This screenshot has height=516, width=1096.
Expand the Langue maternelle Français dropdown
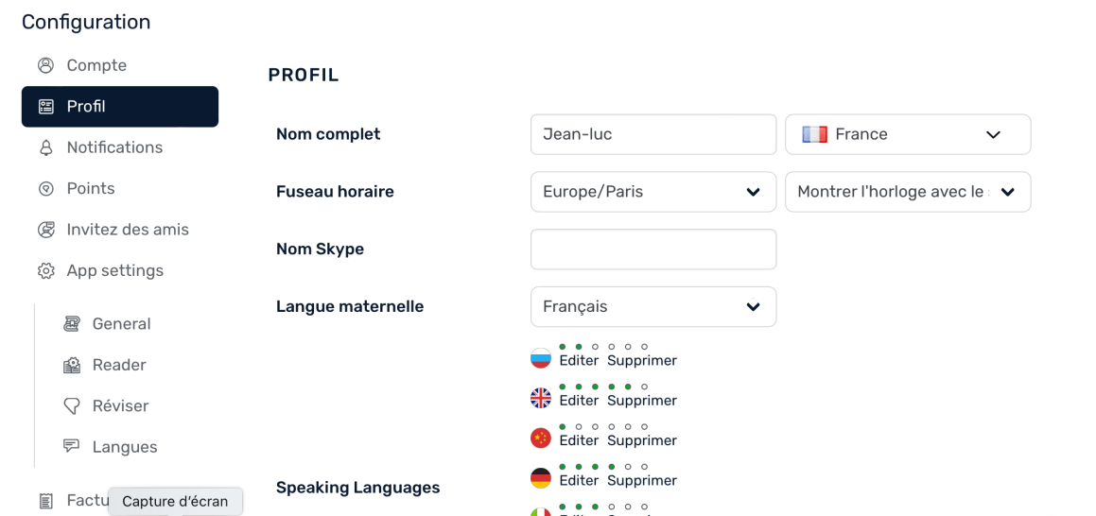coord(652,307)
